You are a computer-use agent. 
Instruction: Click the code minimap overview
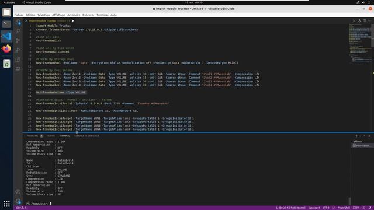coord(360,44)
